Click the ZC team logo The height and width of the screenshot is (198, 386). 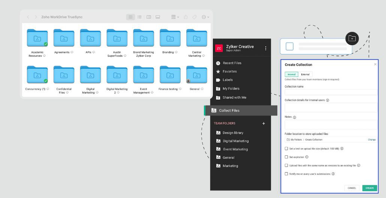pyautogui.click(x=219, y=48)
